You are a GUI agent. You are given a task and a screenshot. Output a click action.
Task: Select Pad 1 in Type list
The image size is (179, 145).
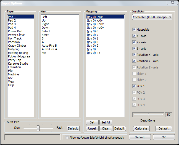coord(21,17)
